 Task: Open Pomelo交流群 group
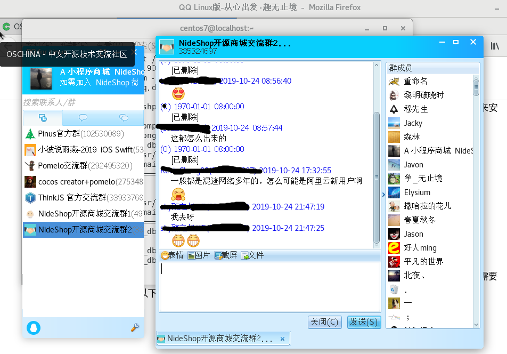(83, 166)
